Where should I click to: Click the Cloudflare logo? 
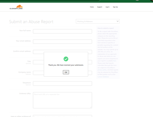pyautogui.click(x=16, y=7)
